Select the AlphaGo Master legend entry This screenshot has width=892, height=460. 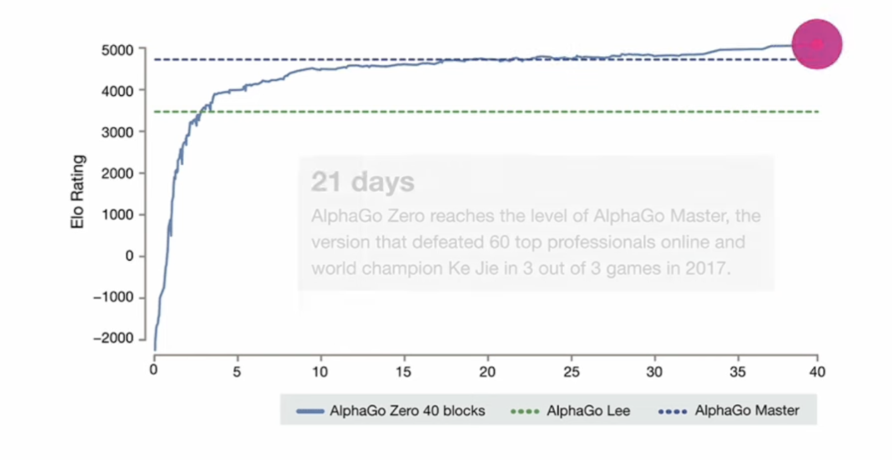[729, 411]
